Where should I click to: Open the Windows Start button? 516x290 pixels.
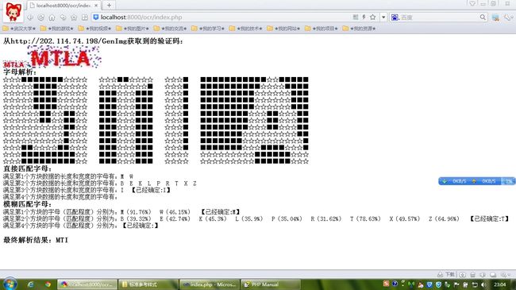coord(10,284)
